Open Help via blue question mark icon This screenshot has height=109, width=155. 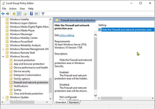tap(32, 13)
